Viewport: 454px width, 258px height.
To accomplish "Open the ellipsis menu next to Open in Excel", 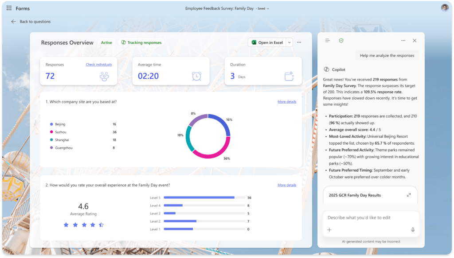I will (x=299, y=42).
